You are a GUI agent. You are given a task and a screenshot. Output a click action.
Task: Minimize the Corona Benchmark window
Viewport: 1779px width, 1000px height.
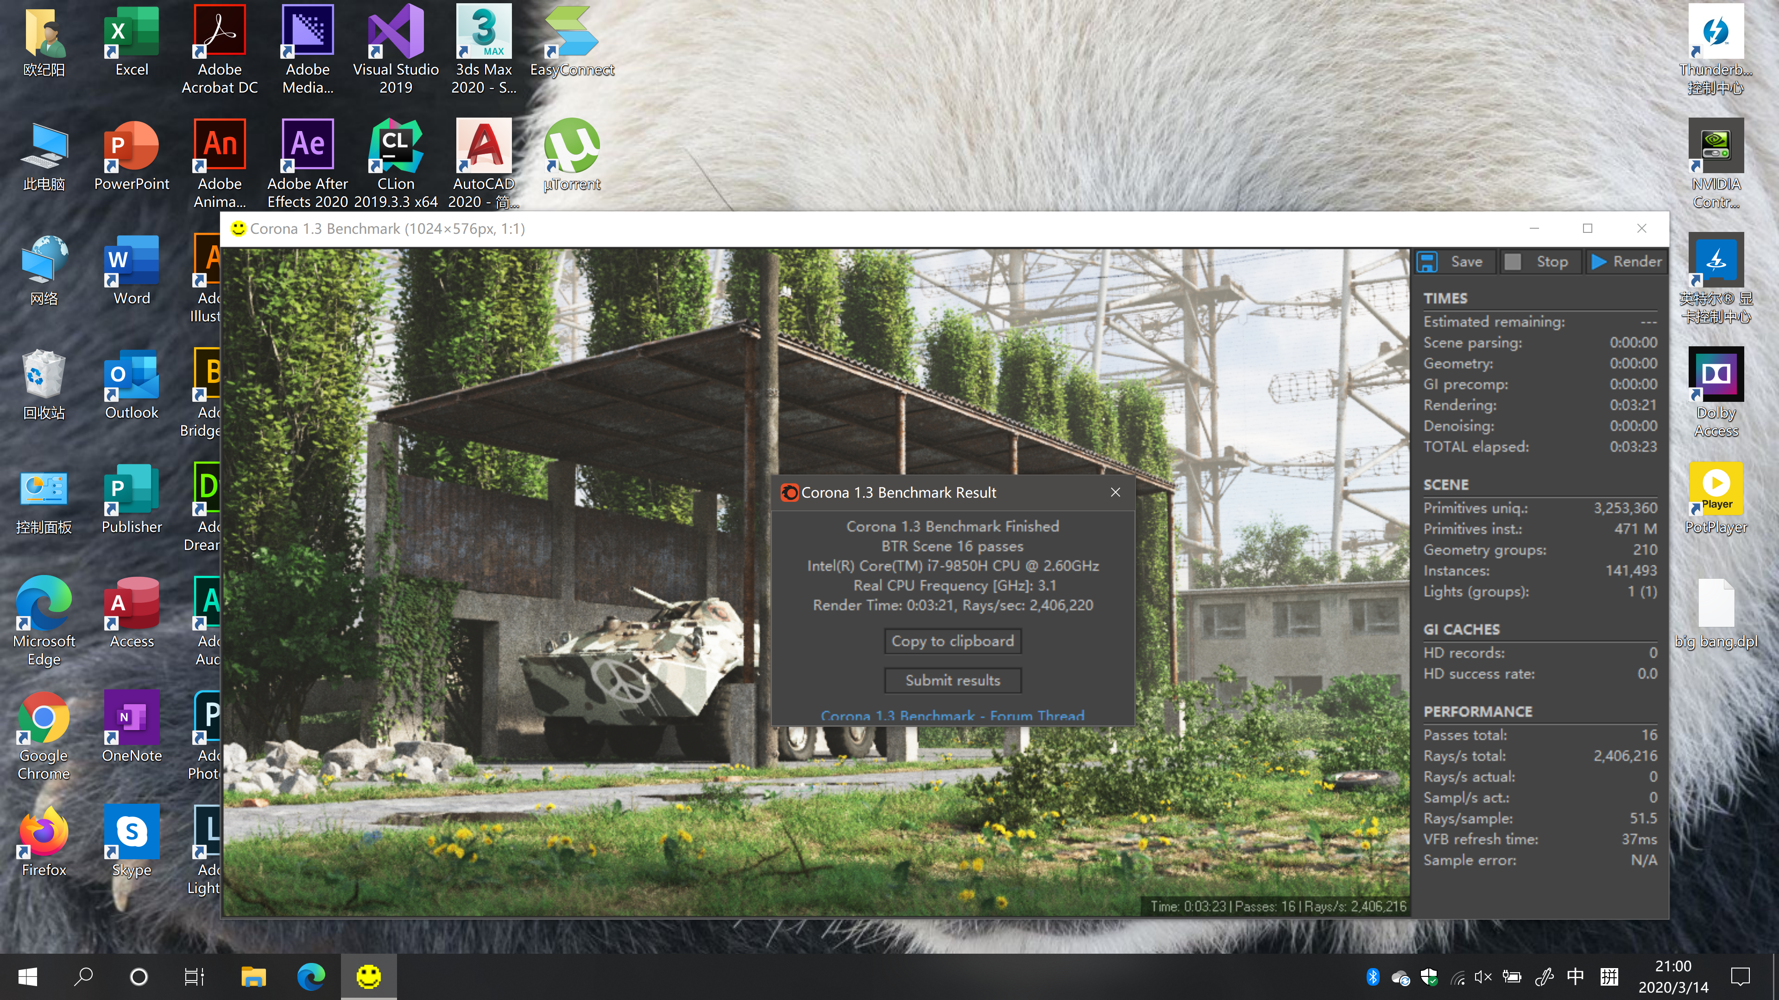point(1534,228)
